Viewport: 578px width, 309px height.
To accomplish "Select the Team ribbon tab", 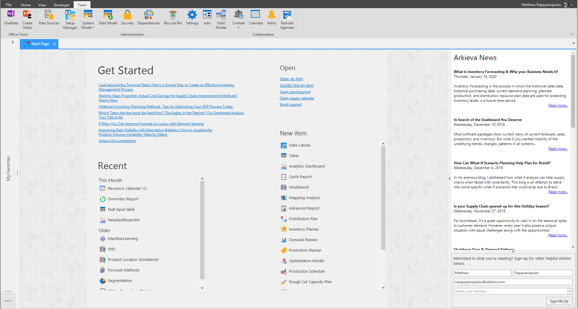I will [x=82, y=5].
